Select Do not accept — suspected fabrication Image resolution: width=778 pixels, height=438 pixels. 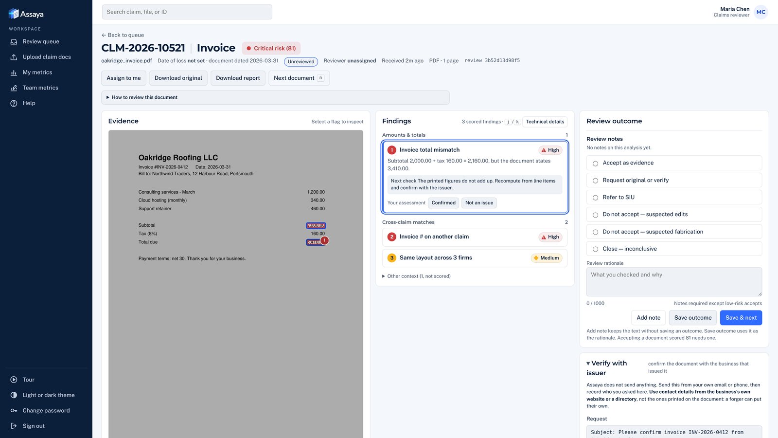[674, 232]
